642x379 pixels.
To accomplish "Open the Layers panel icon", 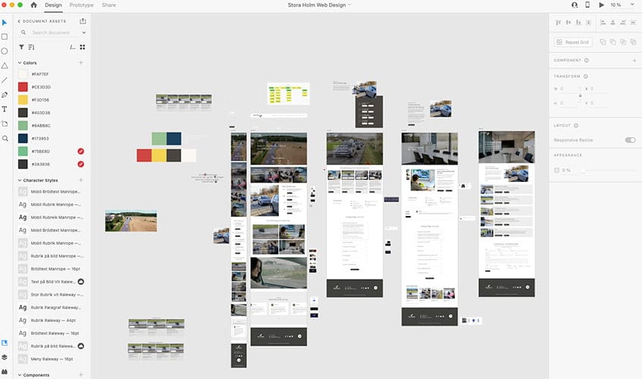I will [x=5, y=357].
